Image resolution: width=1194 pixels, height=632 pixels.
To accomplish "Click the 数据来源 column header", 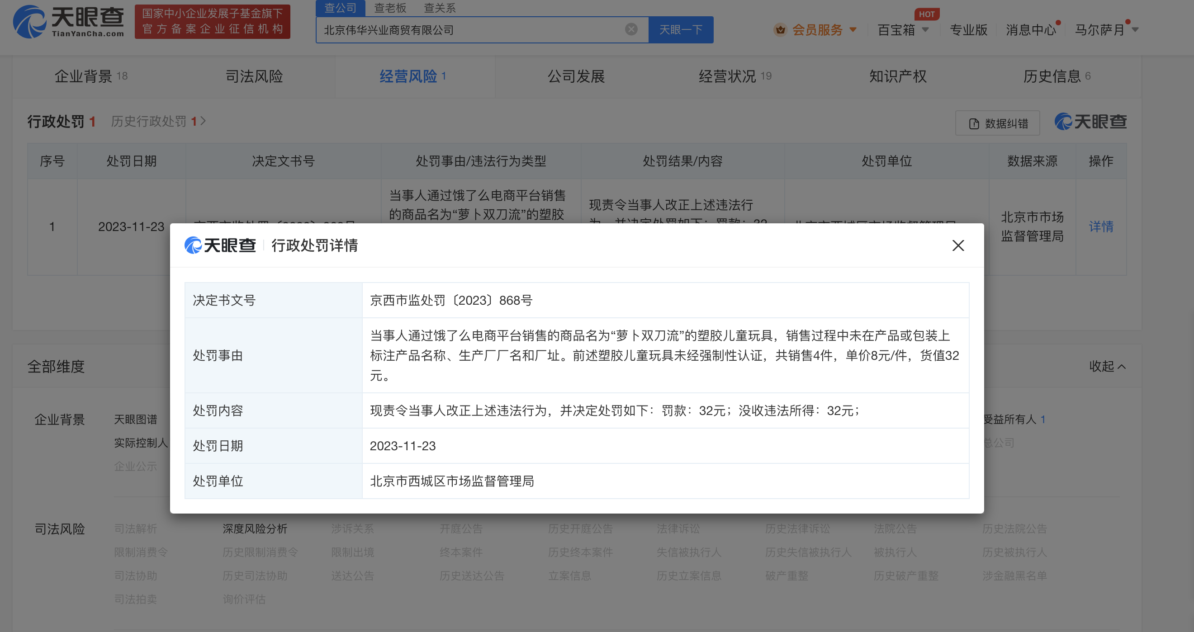I will pos(1032,161).
